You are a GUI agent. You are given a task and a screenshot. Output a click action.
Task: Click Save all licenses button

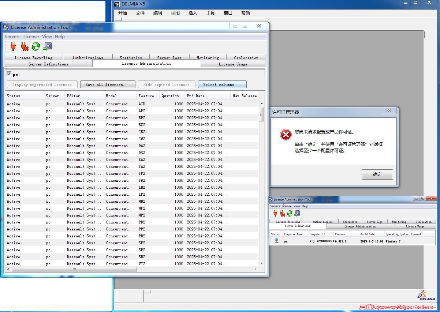click(108, 84)
